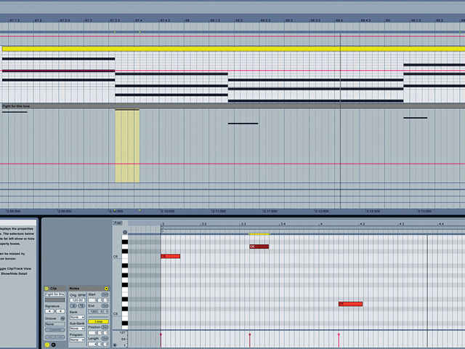This screenshot has width=465, height=349.
Task: Click the clip name field 'Fight for this'
Action: (55, 294)
